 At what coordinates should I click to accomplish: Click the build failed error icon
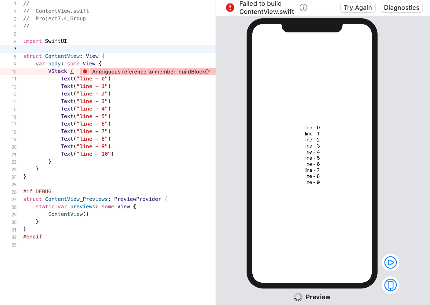pyautogui.click(x=230, y=8)
